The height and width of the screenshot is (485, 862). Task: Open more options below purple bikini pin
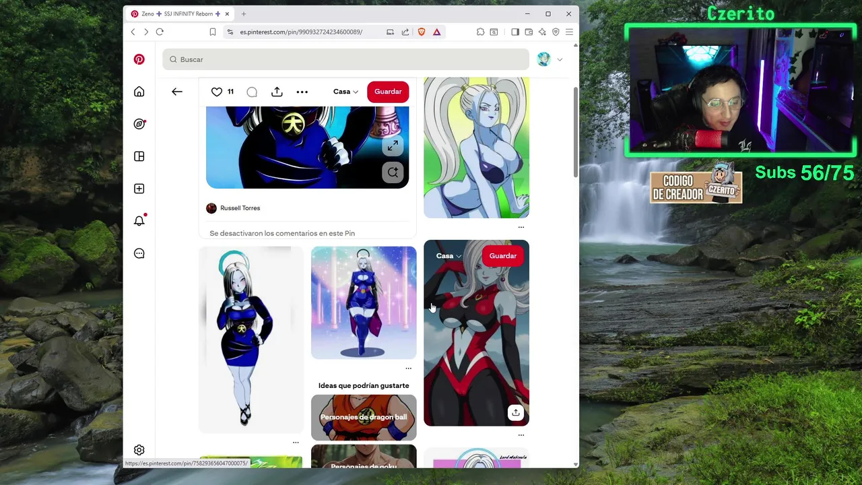coord(521,227)
